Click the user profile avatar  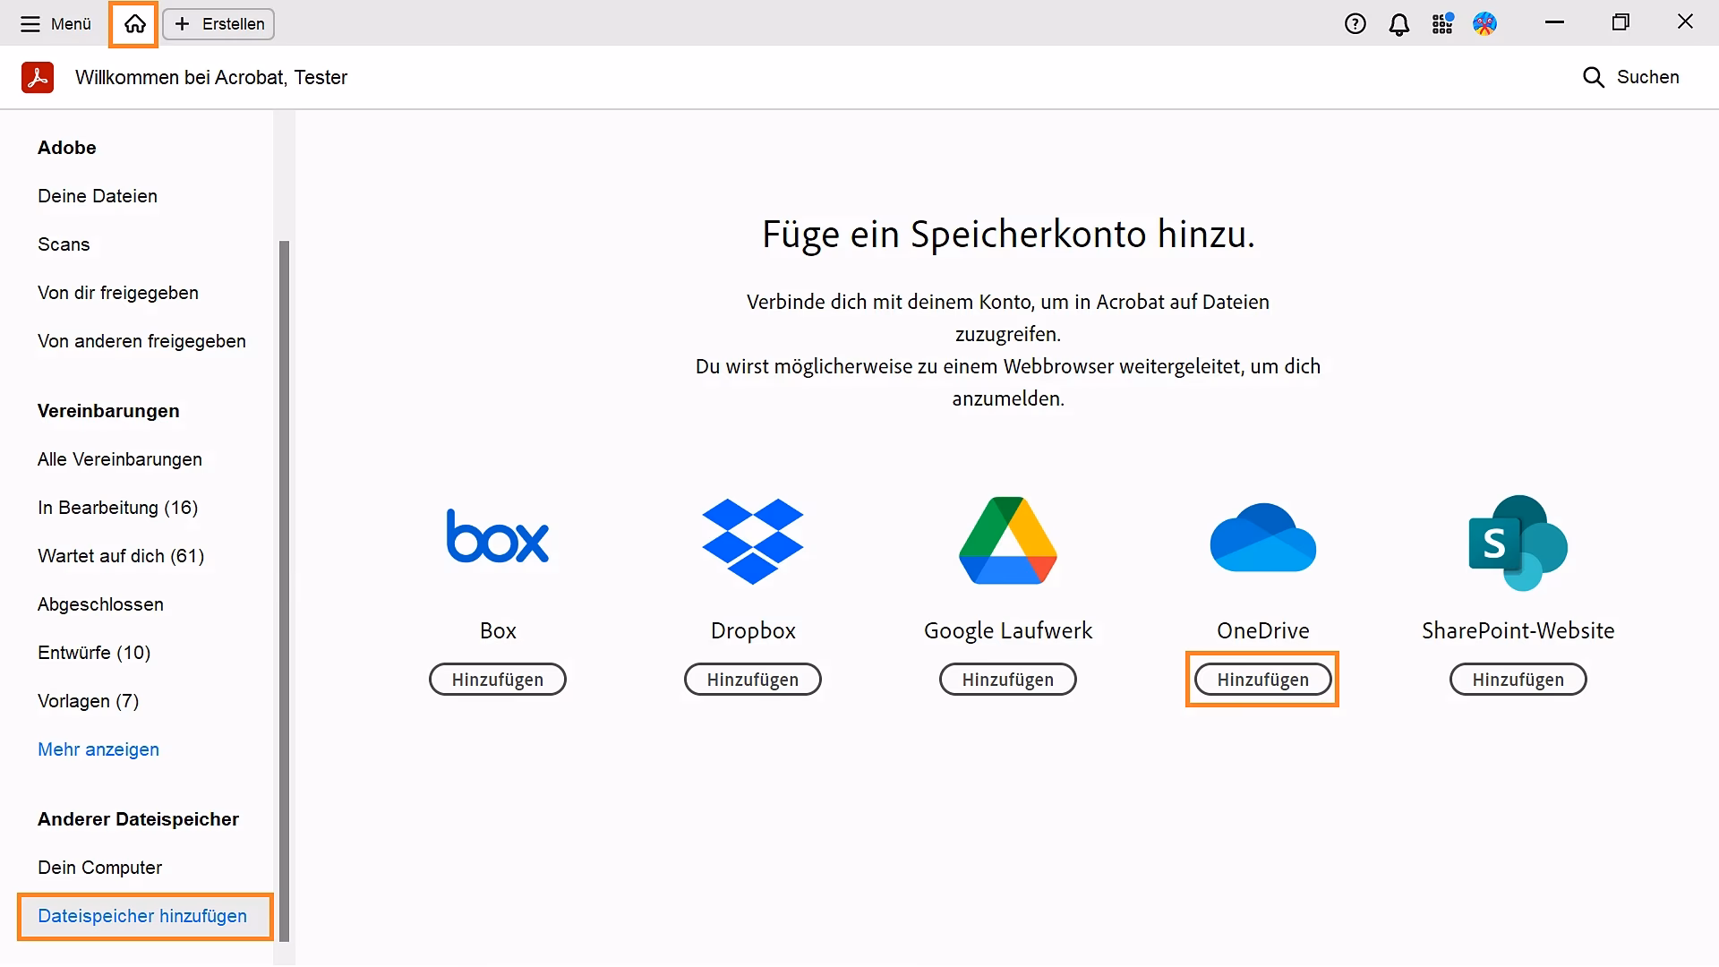click(1484, 23)
